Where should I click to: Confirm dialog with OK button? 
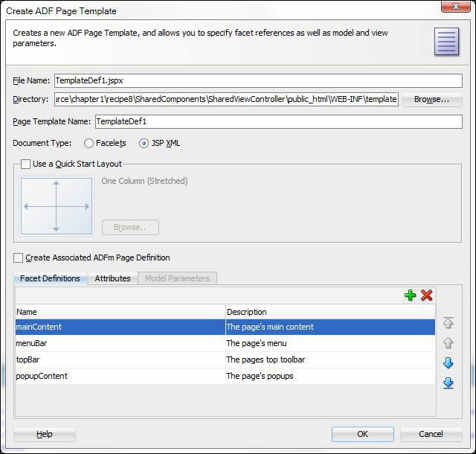click(x=363, y=434)
